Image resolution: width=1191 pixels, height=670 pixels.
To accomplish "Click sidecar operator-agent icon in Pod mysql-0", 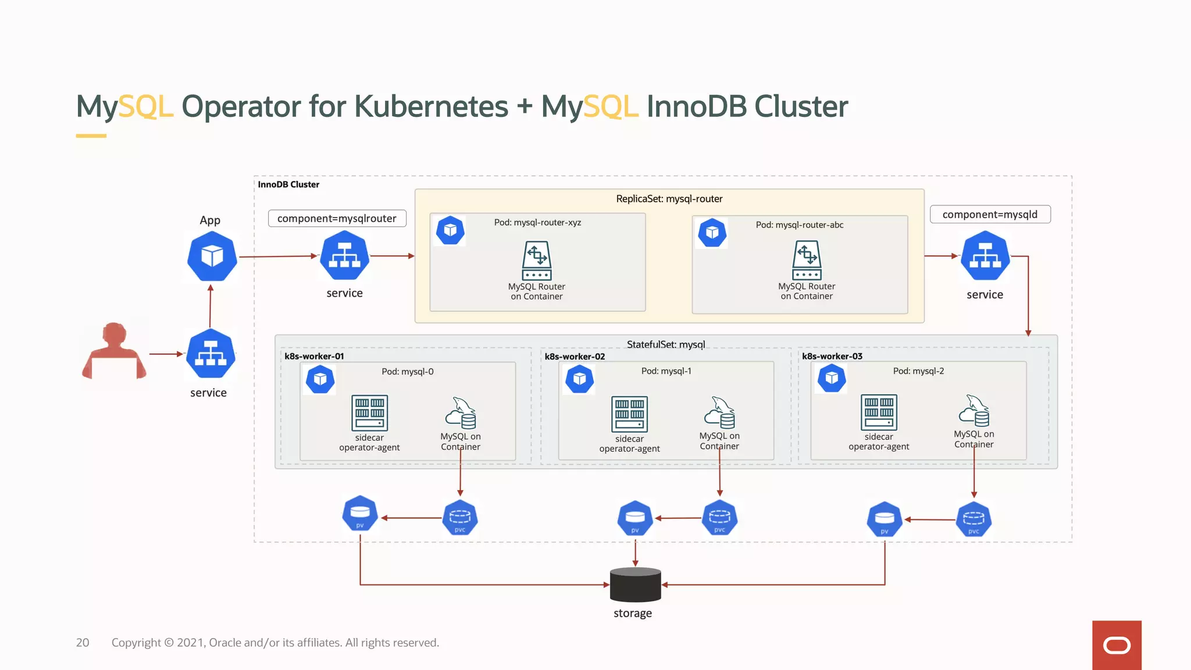I will pos(369,413).
